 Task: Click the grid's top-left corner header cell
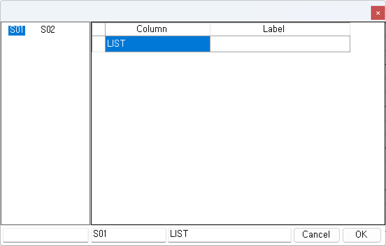point(99,29)
